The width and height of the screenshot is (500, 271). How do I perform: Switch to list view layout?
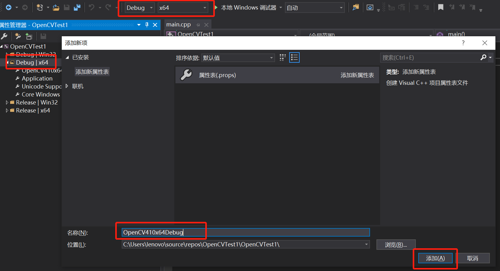pos(294,57)
